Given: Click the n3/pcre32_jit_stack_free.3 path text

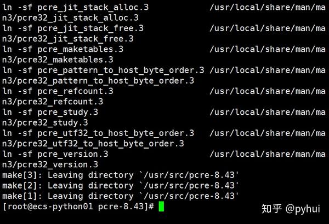Looking at the screenshot, I should (x=68, y=39).
